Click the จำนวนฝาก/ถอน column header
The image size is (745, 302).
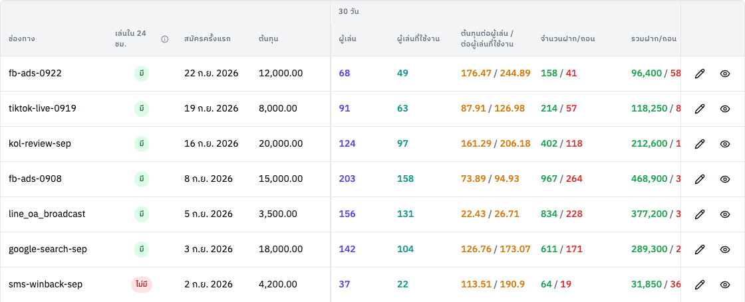tap(568, 39)
